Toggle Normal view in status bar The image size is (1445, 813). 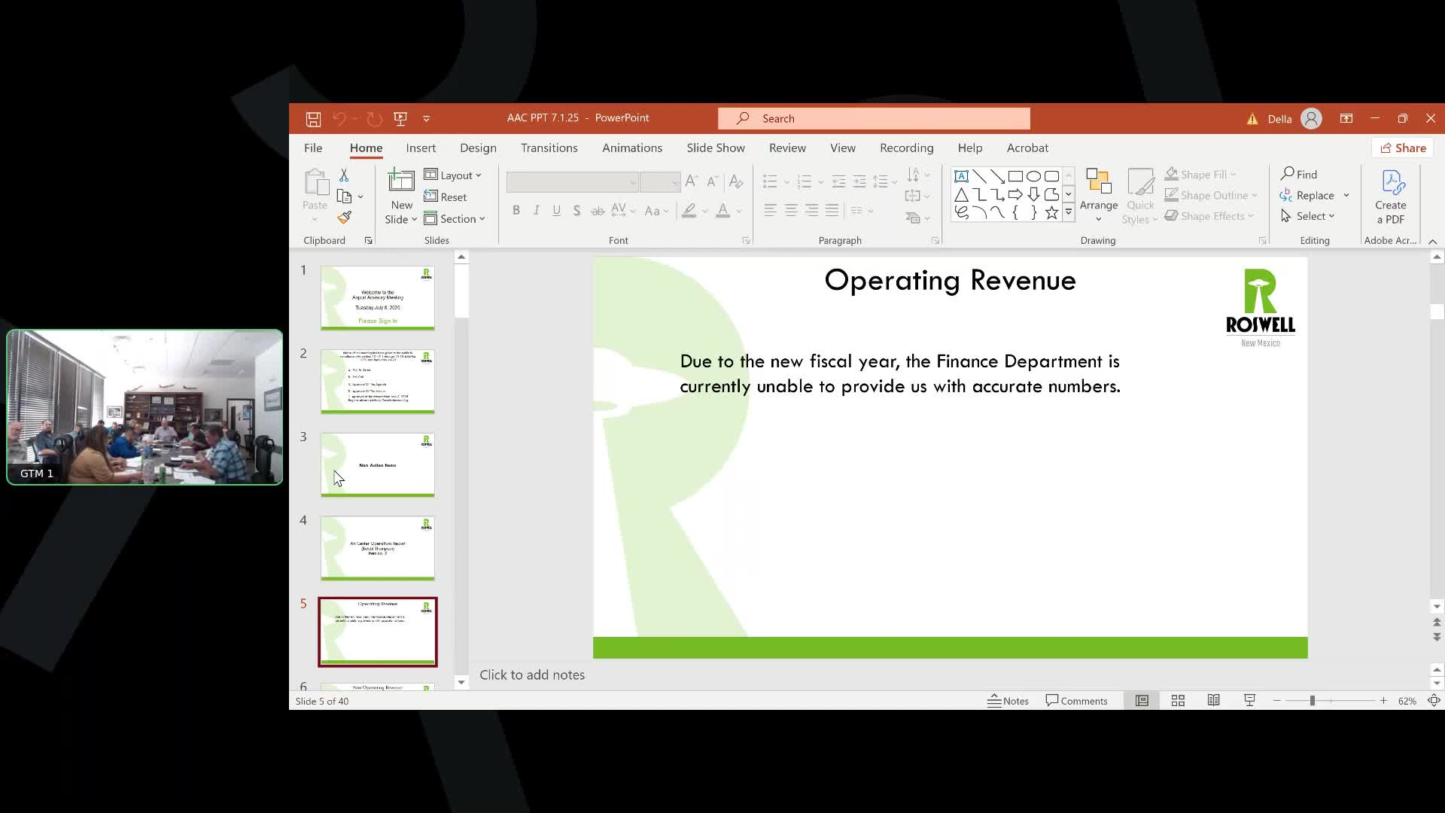(x=1142, y=701)
